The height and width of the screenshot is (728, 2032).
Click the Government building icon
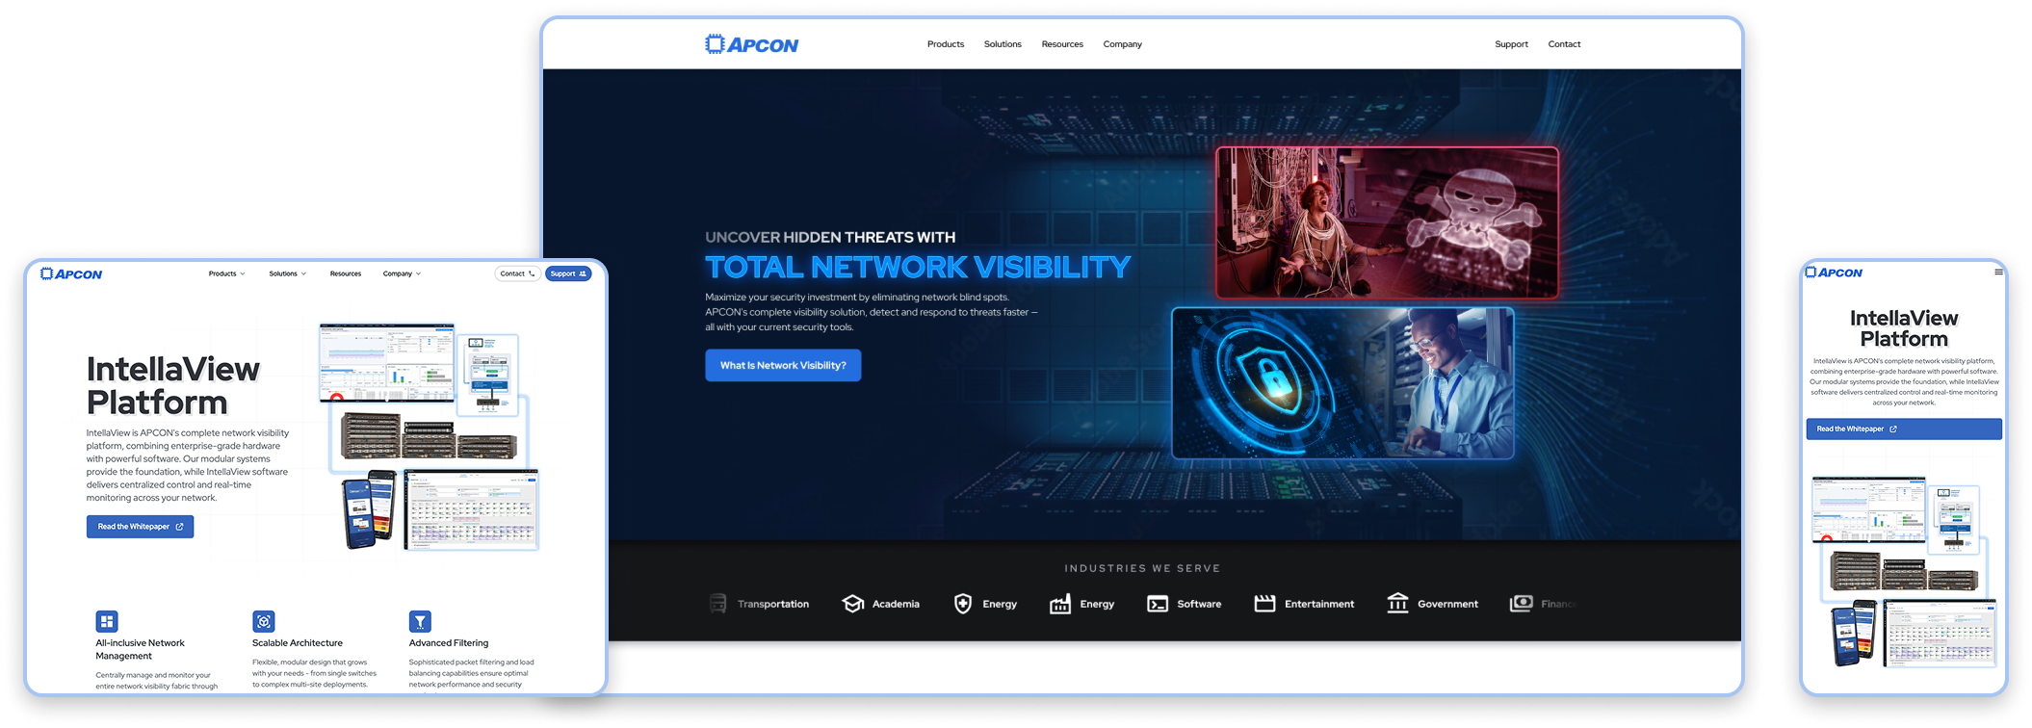tap(1397, 603)
